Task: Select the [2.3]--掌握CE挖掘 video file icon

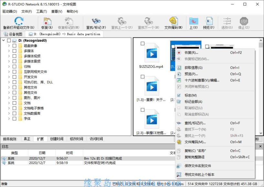Action: click(x=152, y=119)
